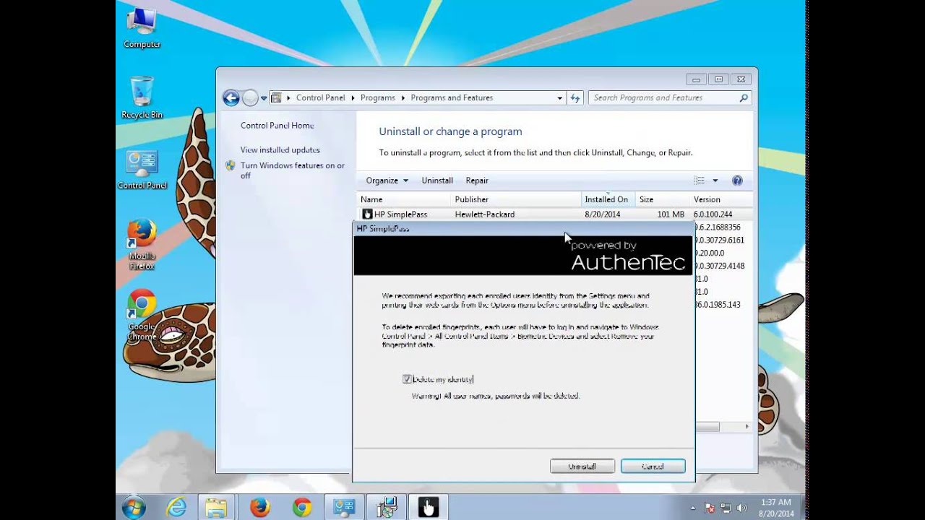Image resolution: width=925 pixels, height=520 pixels.
Task: Show hidden system tray icons
Action: (693, 508)
